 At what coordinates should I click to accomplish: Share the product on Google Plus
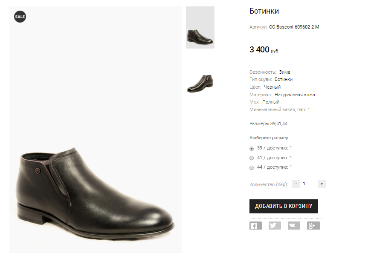click(313, 226)
